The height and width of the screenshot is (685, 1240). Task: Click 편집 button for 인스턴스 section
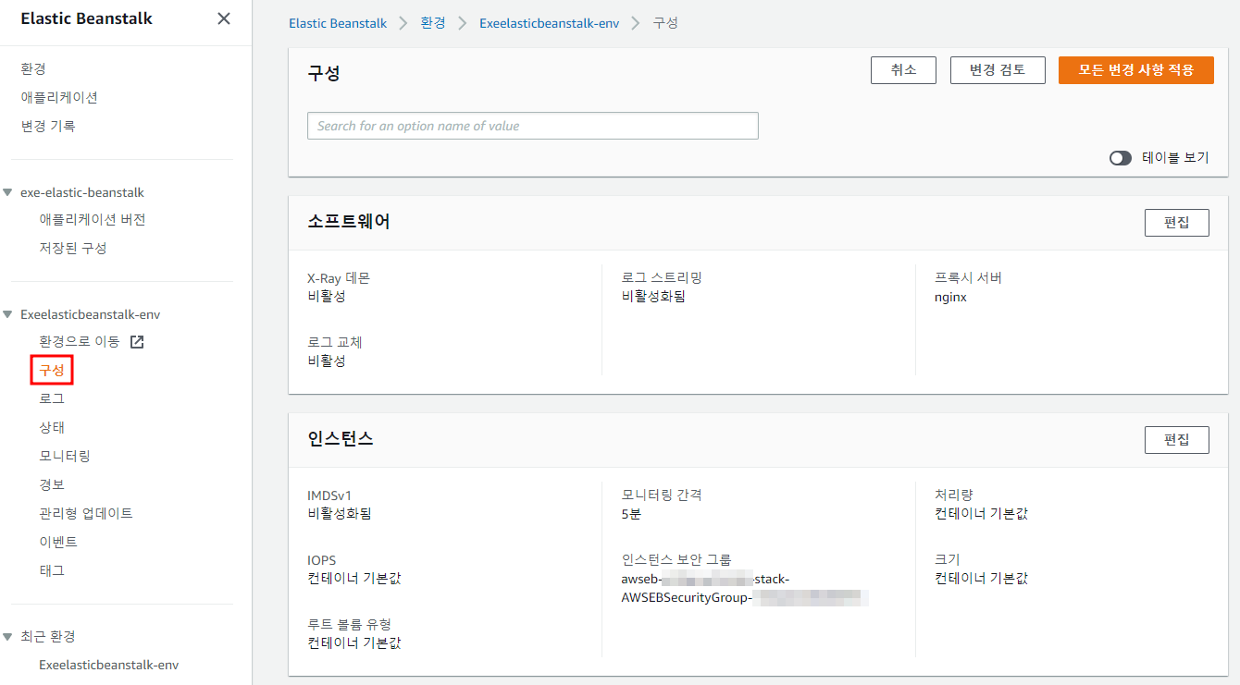[1177, 440]
